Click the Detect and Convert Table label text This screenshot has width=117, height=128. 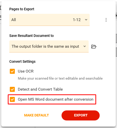[40, 89]
